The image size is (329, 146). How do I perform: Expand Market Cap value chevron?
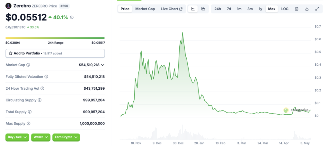click(x=102, y=65)
